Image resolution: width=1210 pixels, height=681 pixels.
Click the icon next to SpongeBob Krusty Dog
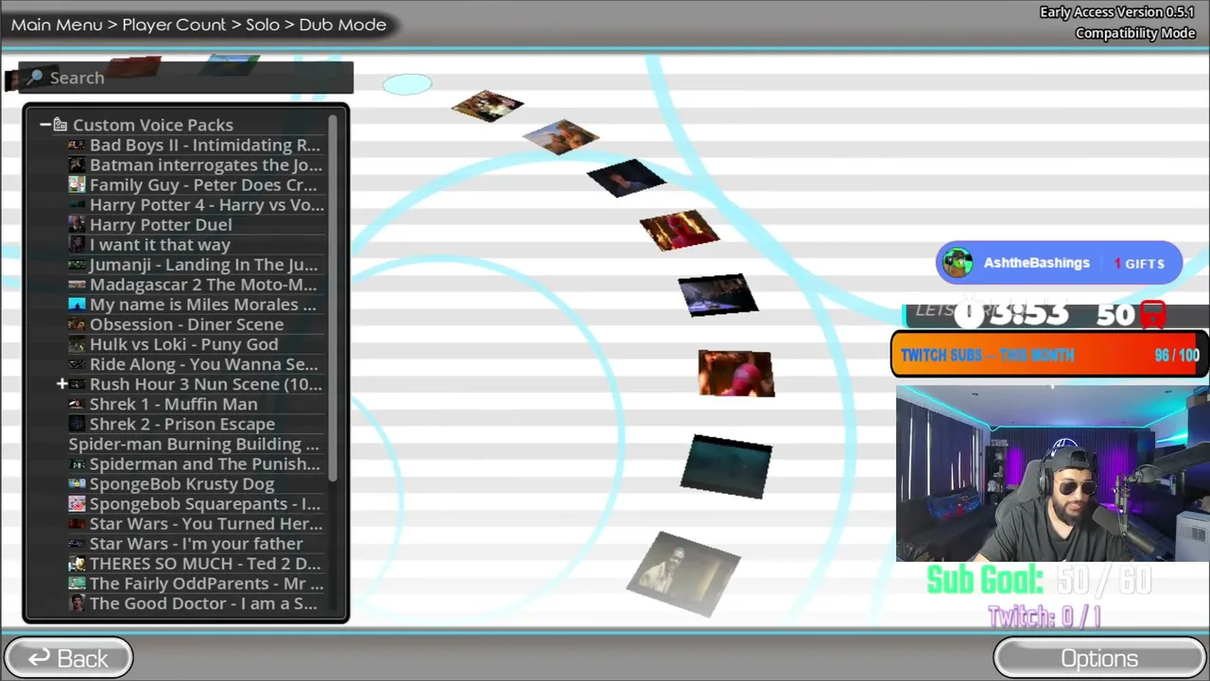tap(77, 484)
